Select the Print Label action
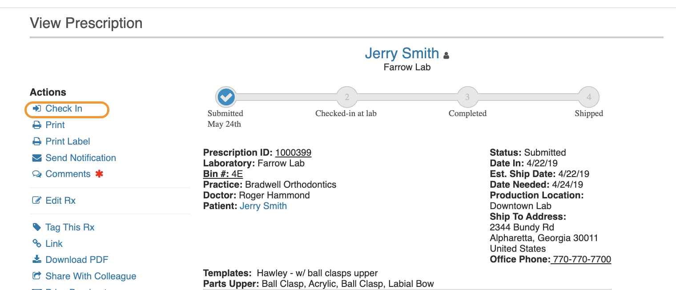The height and width of the screenshot is (290, 676). [68, 141]
